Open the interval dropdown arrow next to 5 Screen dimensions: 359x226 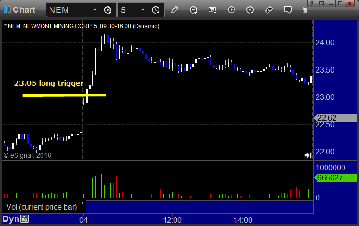(143, 10)
